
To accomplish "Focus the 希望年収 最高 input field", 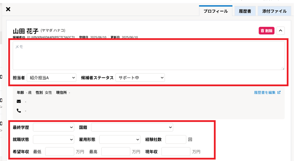I will (116, 152).
